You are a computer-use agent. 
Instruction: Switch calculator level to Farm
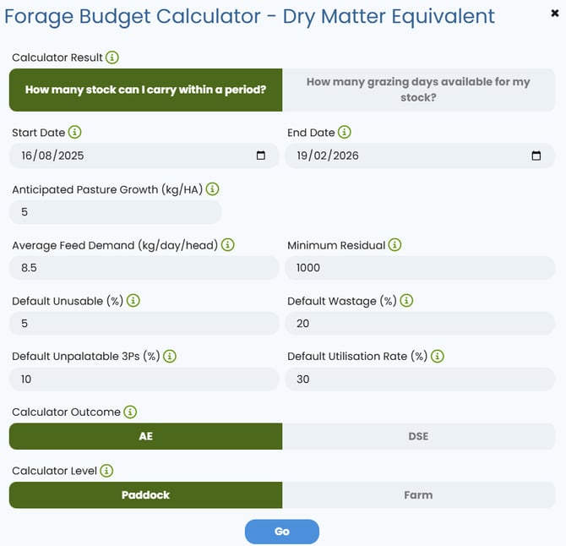pyautogui.click(x=418, y=495)
